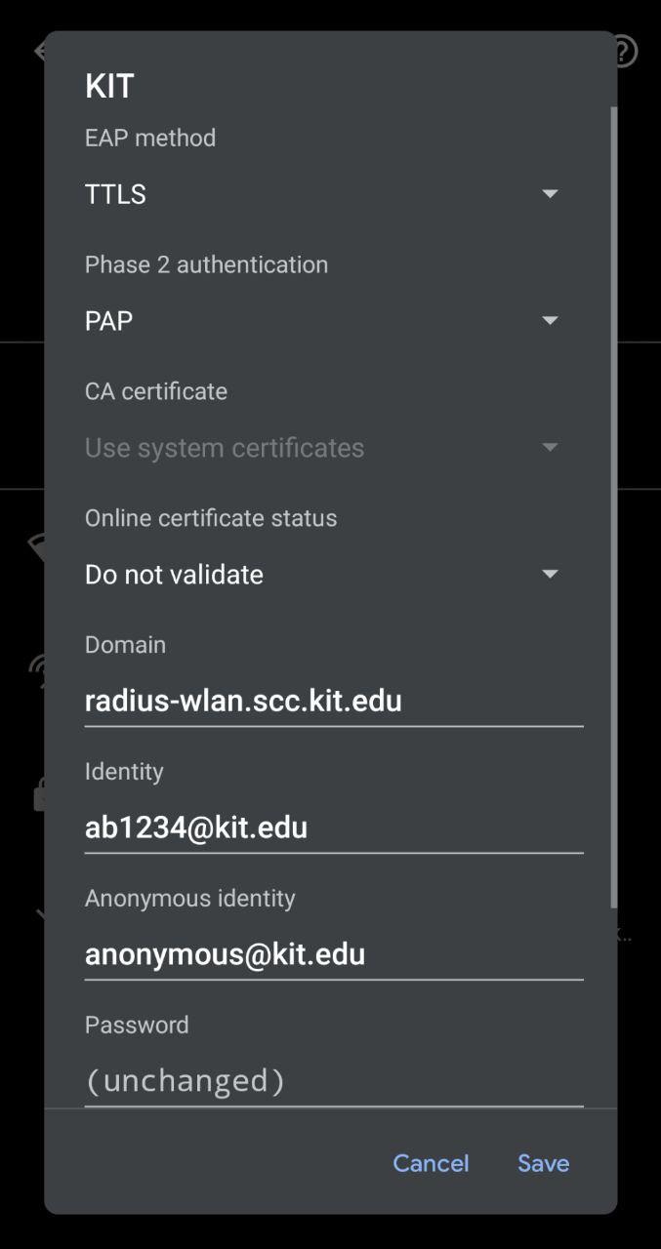Tap the Phase 2 authentication dropdown arrow
Screen dimensions: 661x1249
tap(550, 321)
